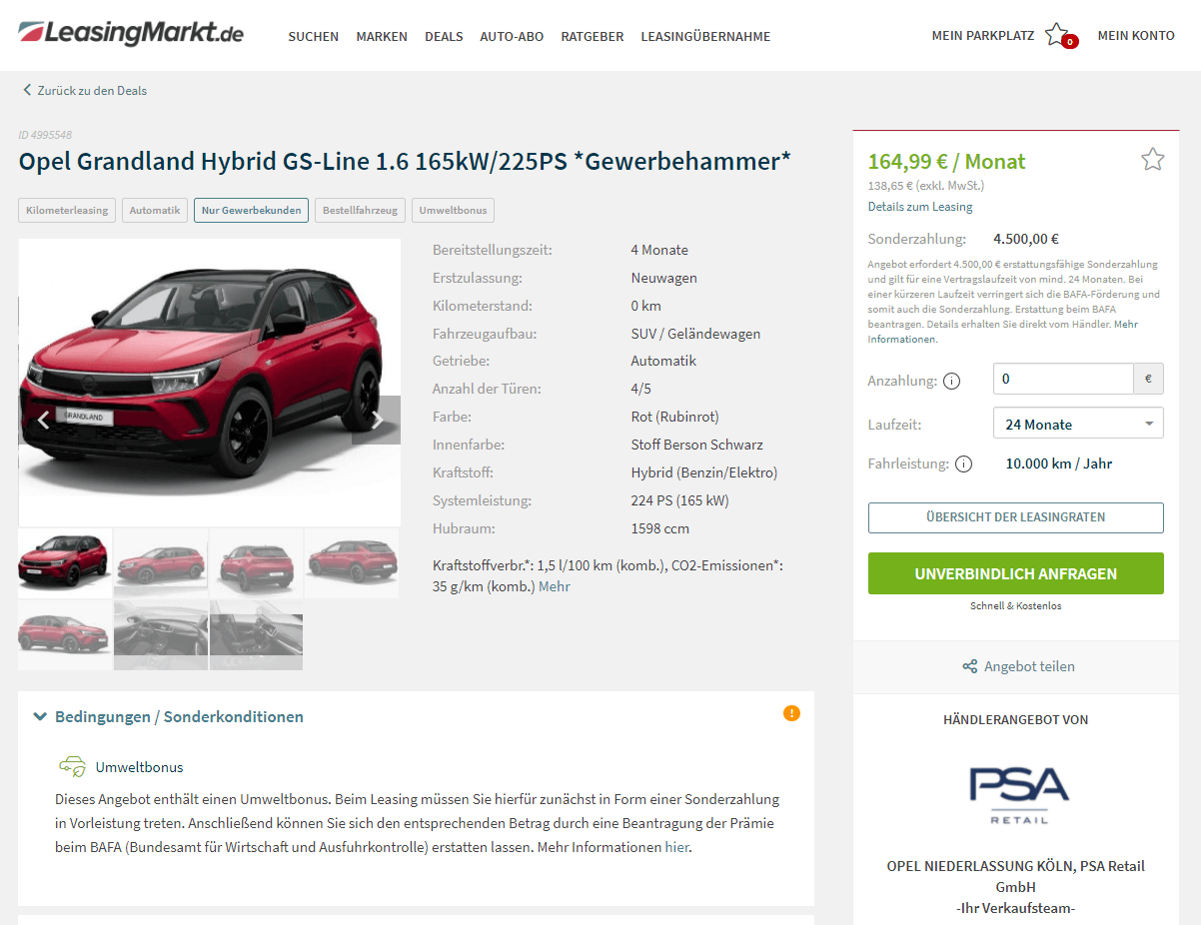Select fourth thumbnail in top row
The image size is (1201, 925).
pyautogui.click(x=352, y=563)
